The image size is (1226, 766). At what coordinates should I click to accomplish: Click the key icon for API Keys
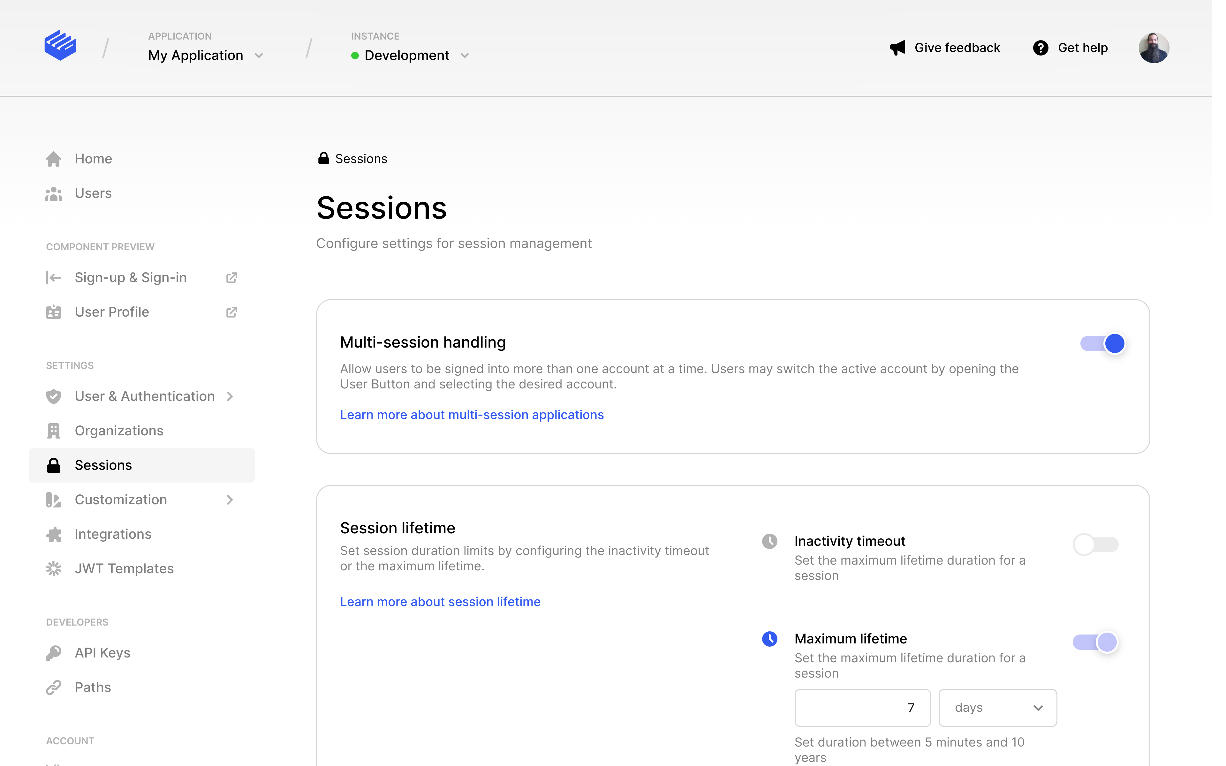[x=54, y=653]
